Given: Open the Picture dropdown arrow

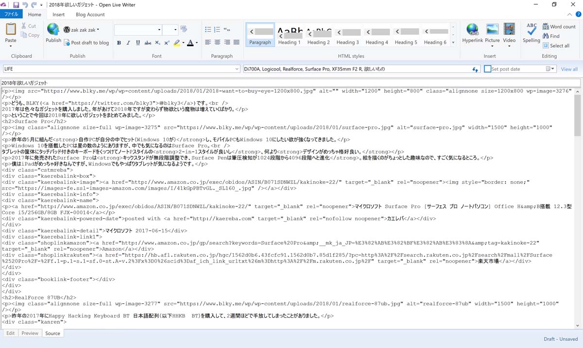Looking at the screenshot, I should 492,47.
